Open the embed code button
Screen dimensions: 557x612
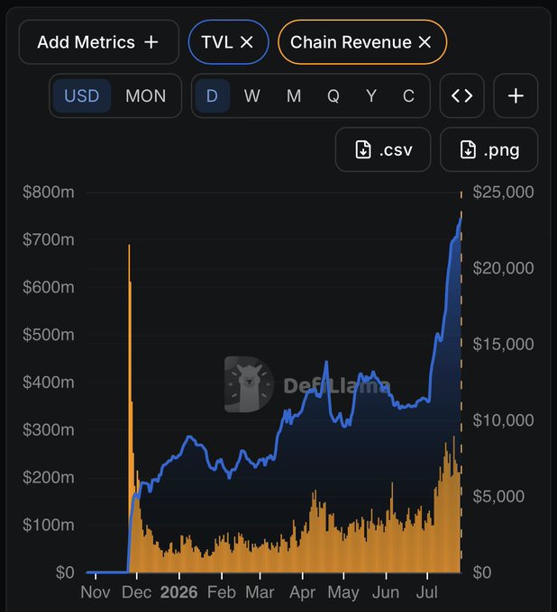pyautogui.click(x=462, y=95)
